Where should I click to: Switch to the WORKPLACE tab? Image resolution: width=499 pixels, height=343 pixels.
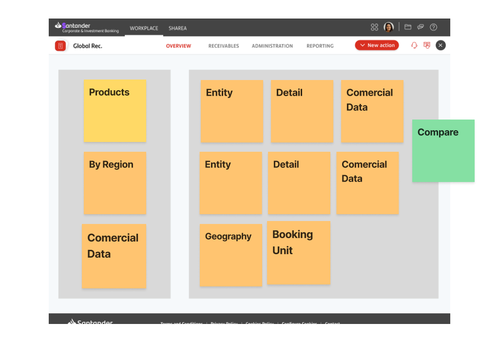[x=144, y=28]
